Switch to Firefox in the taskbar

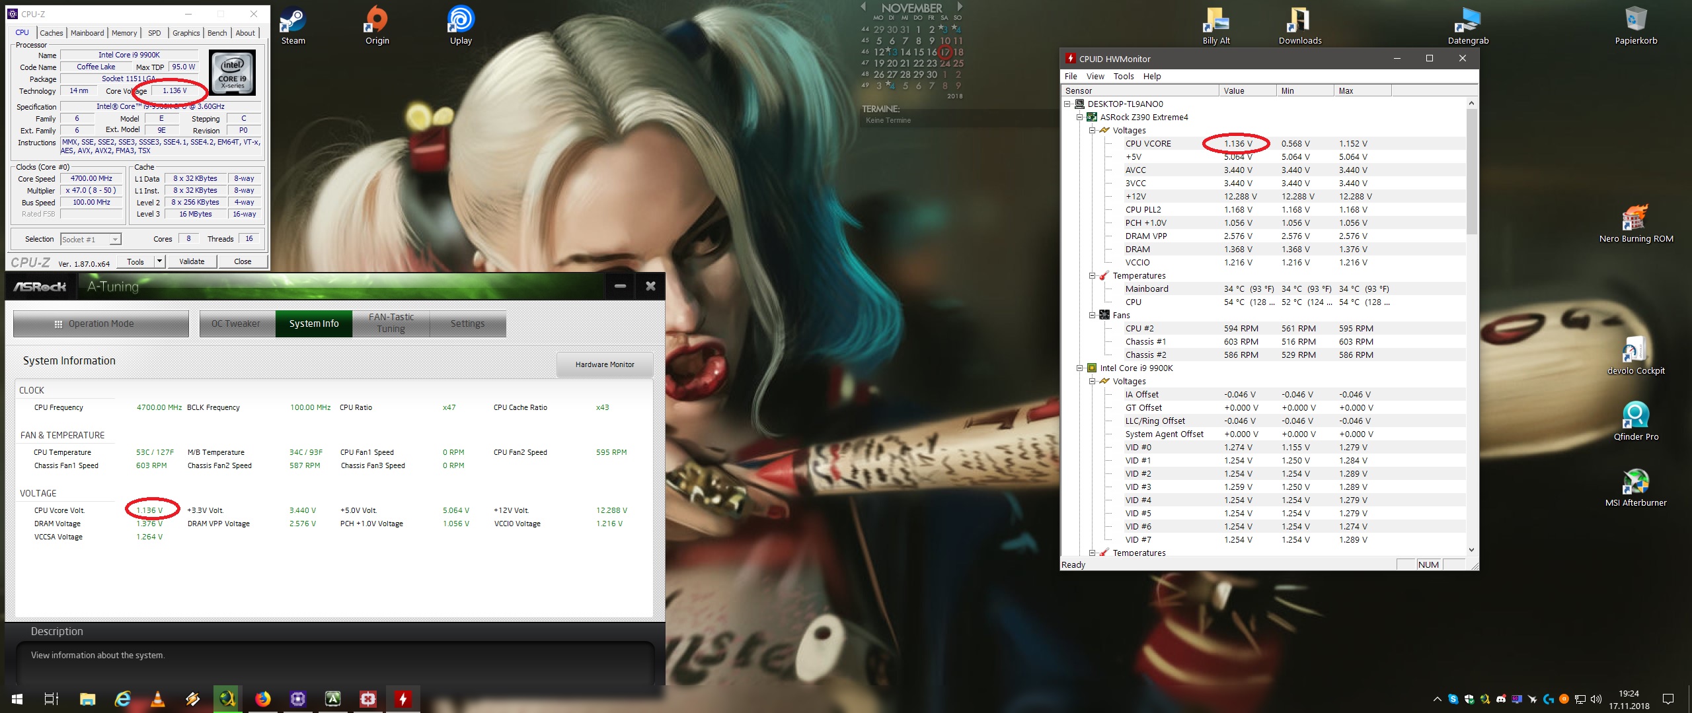tap(262, 698)
